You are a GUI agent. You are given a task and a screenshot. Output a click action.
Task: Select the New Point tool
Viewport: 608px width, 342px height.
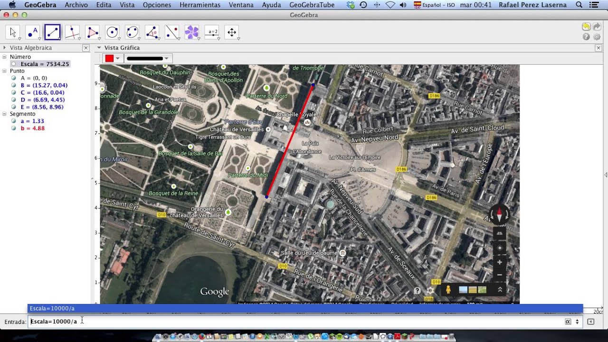point(33,32)
